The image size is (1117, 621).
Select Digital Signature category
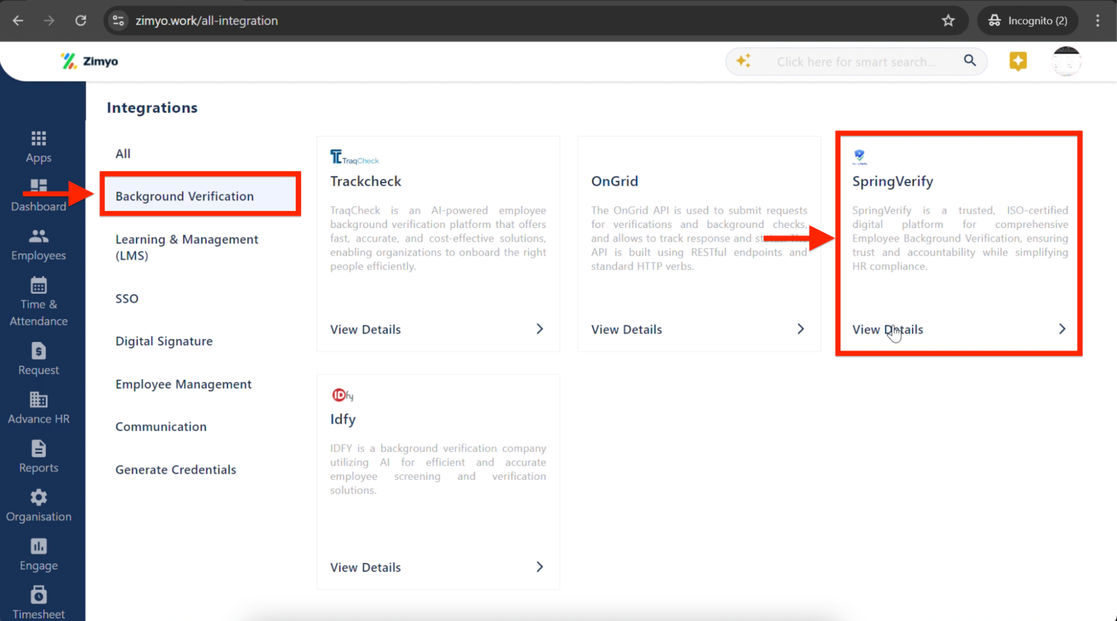click(164, 341)
